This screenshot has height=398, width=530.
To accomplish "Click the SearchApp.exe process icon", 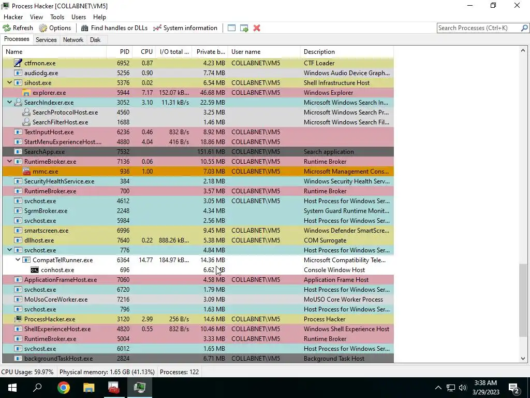I will pyautogui.click(x=18, y=152).
